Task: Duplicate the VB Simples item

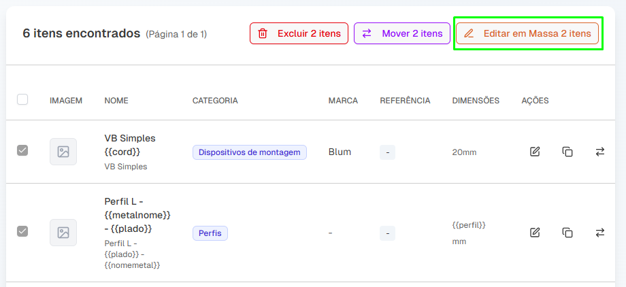Action: tap(567, 152)
